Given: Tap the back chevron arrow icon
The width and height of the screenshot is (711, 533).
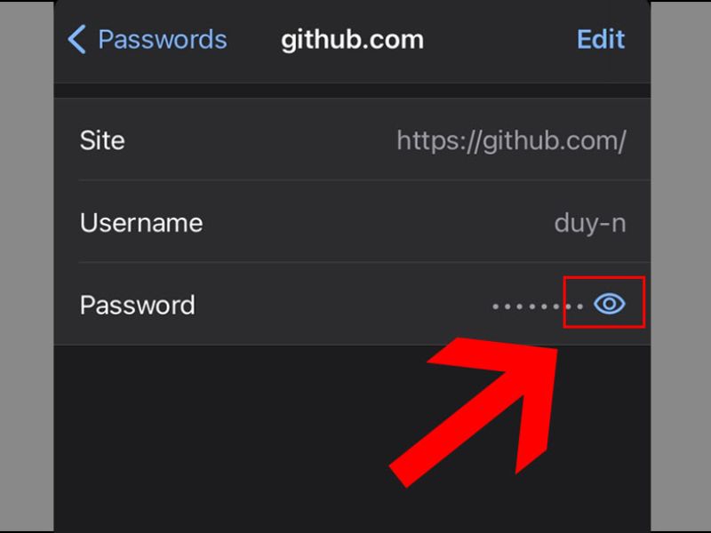Looking at the screenshot, I should click(76, 39).
